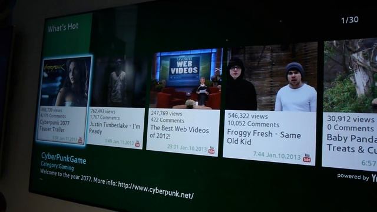377x212 pixels.
Task: Click the Cyberpunk 2077 Teaser Trailer title
Action: tap(55, 126)
